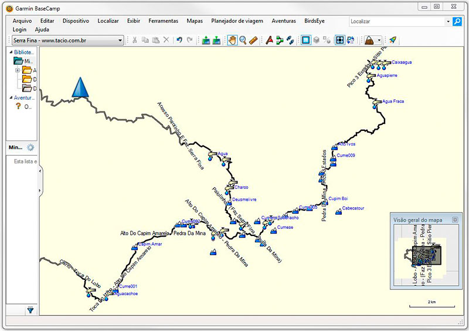Click the Agua Fraca waypoint label
The image size is (469, 331).
393,102
